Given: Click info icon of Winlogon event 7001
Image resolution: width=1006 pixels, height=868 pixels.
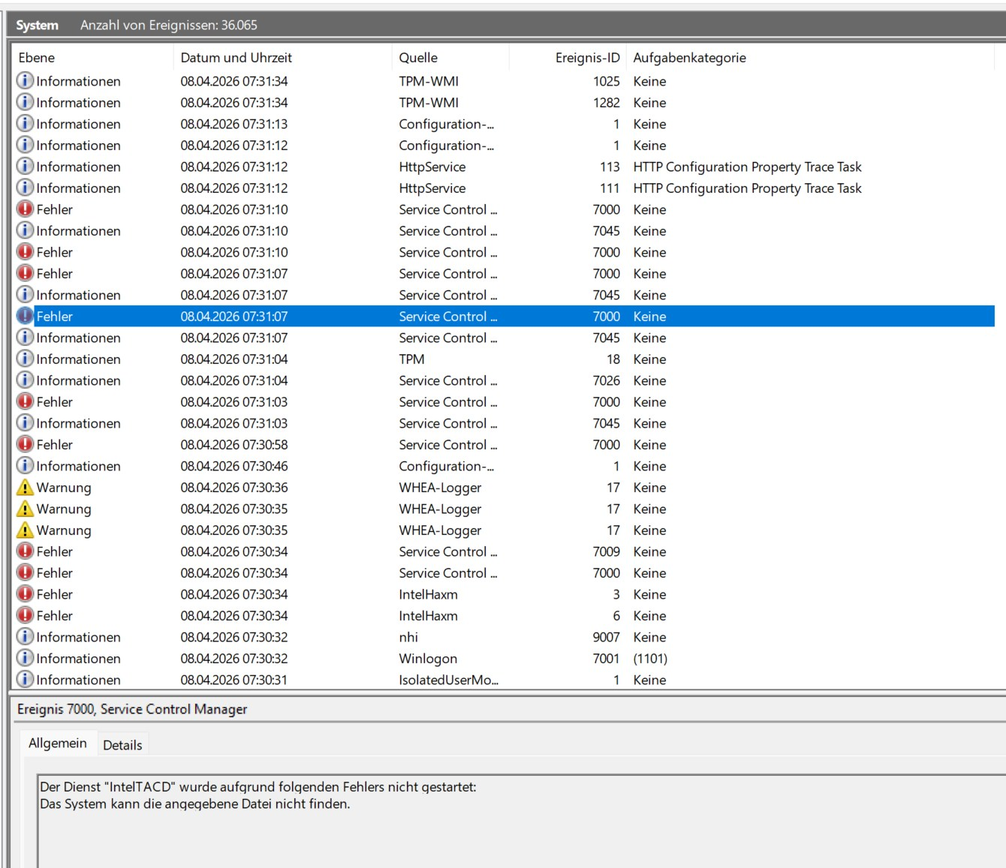Looking at the screenshot, I should click(25, 658).
